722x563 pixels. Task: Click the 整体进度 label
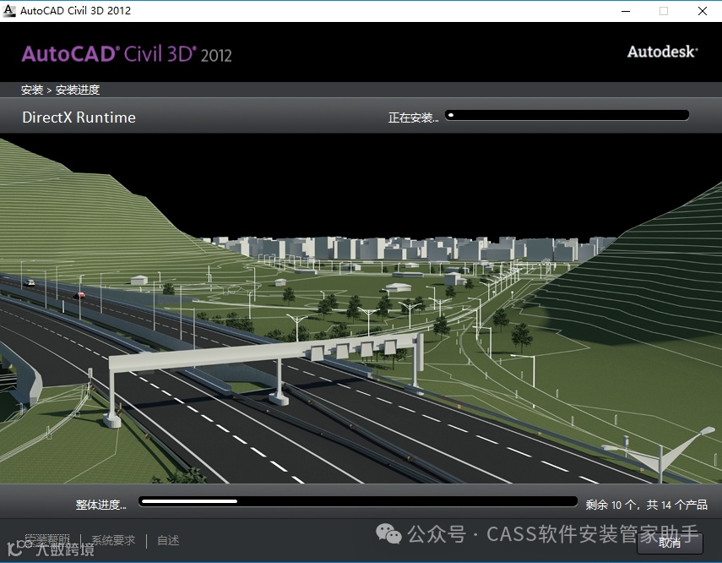[100, 505]
